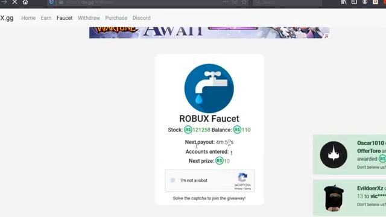Click the Wartune banner advertisement

point(209,33)
